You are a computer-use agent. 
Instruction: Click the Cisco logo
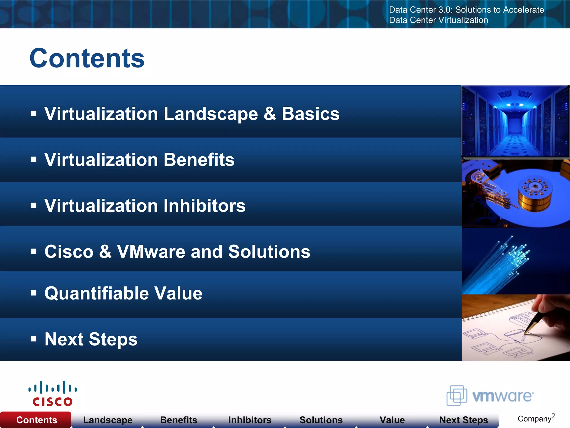(52, 394)
